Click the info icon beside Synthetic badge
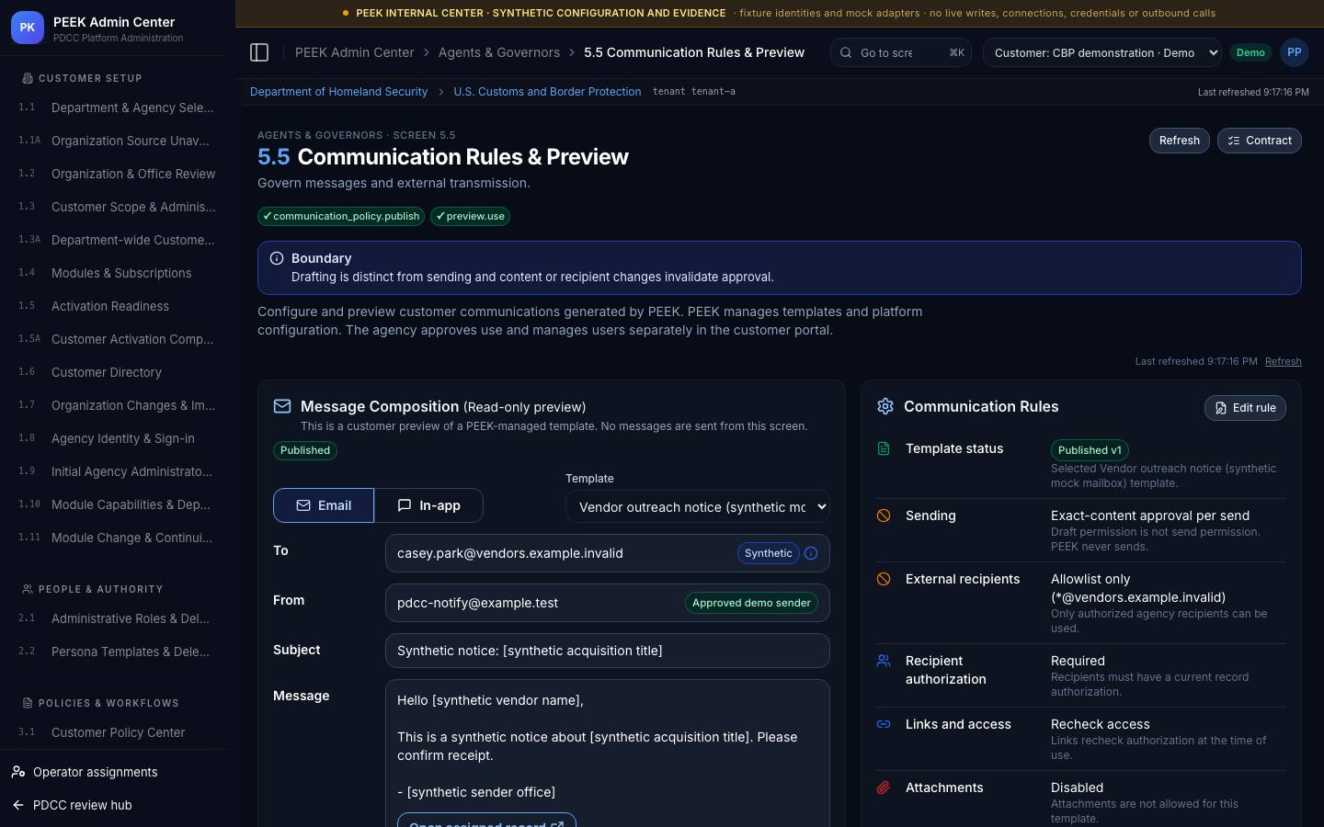Image resolution: width=1324 pixels, height=827 pixels. tap(811, 553)
